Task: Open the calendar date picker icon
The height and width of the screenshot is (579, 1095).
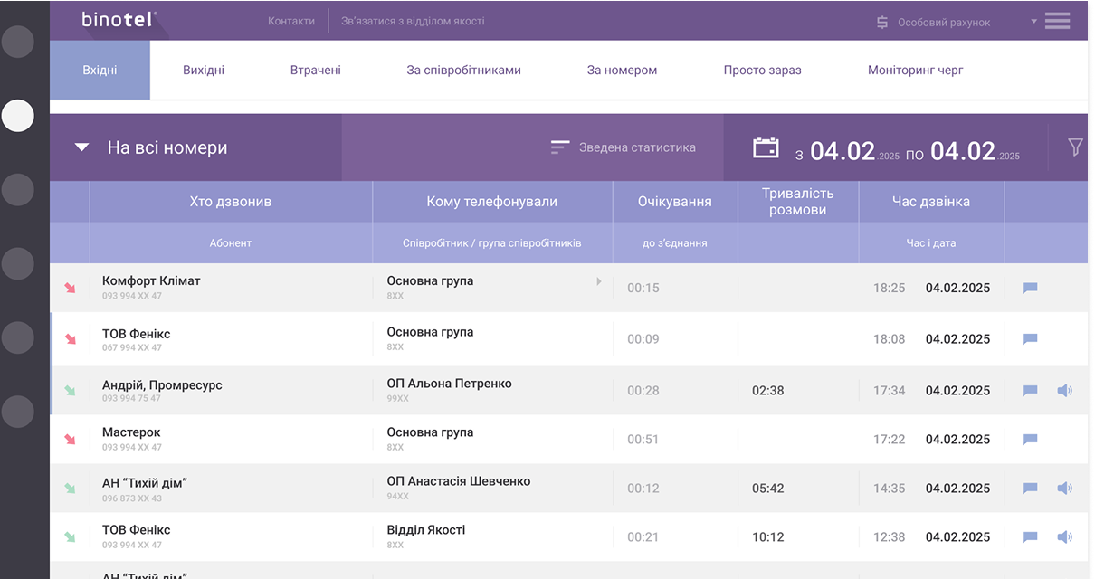Action: tap(766, 147)
